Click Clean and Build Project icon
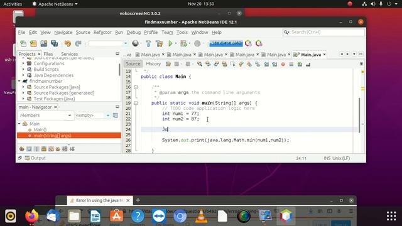Image resolution: width=402 pixels, height=226 pixels. click(x=159, y=43)
